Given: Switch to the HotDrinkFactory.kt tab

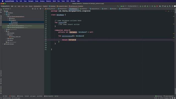Looking at the screenshot, I should pyautogui.click(x=125, y=9).
